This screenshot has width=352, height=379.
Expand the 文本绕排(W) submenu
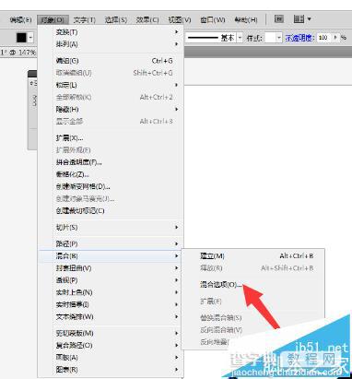[111, 316]
